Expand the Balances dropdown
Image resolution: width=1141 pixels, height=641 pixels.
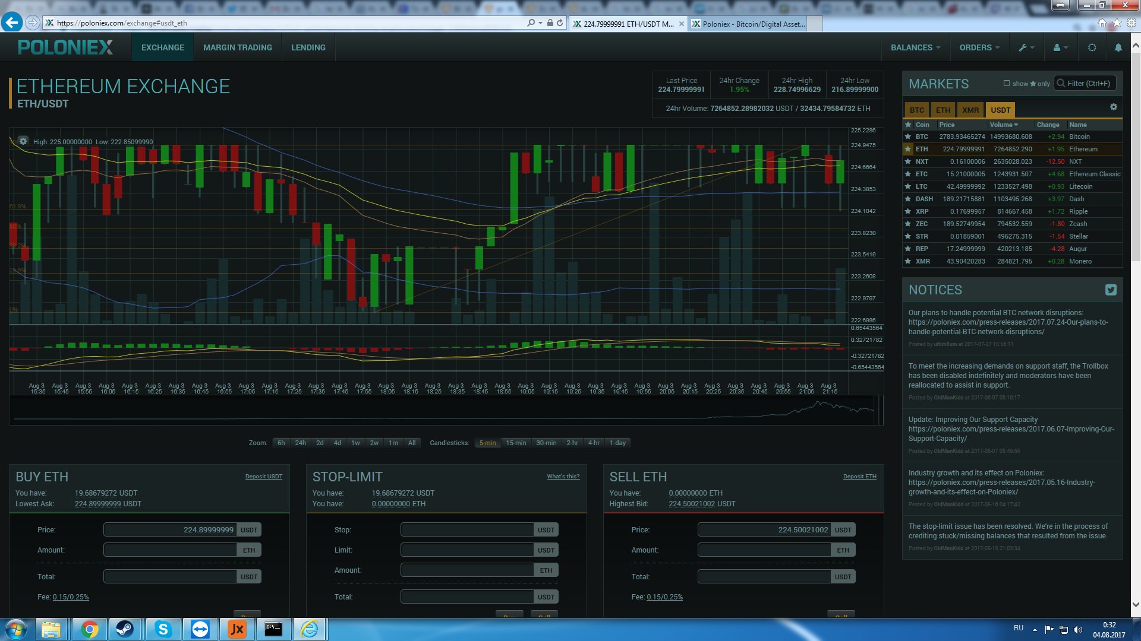coord(915,47)
